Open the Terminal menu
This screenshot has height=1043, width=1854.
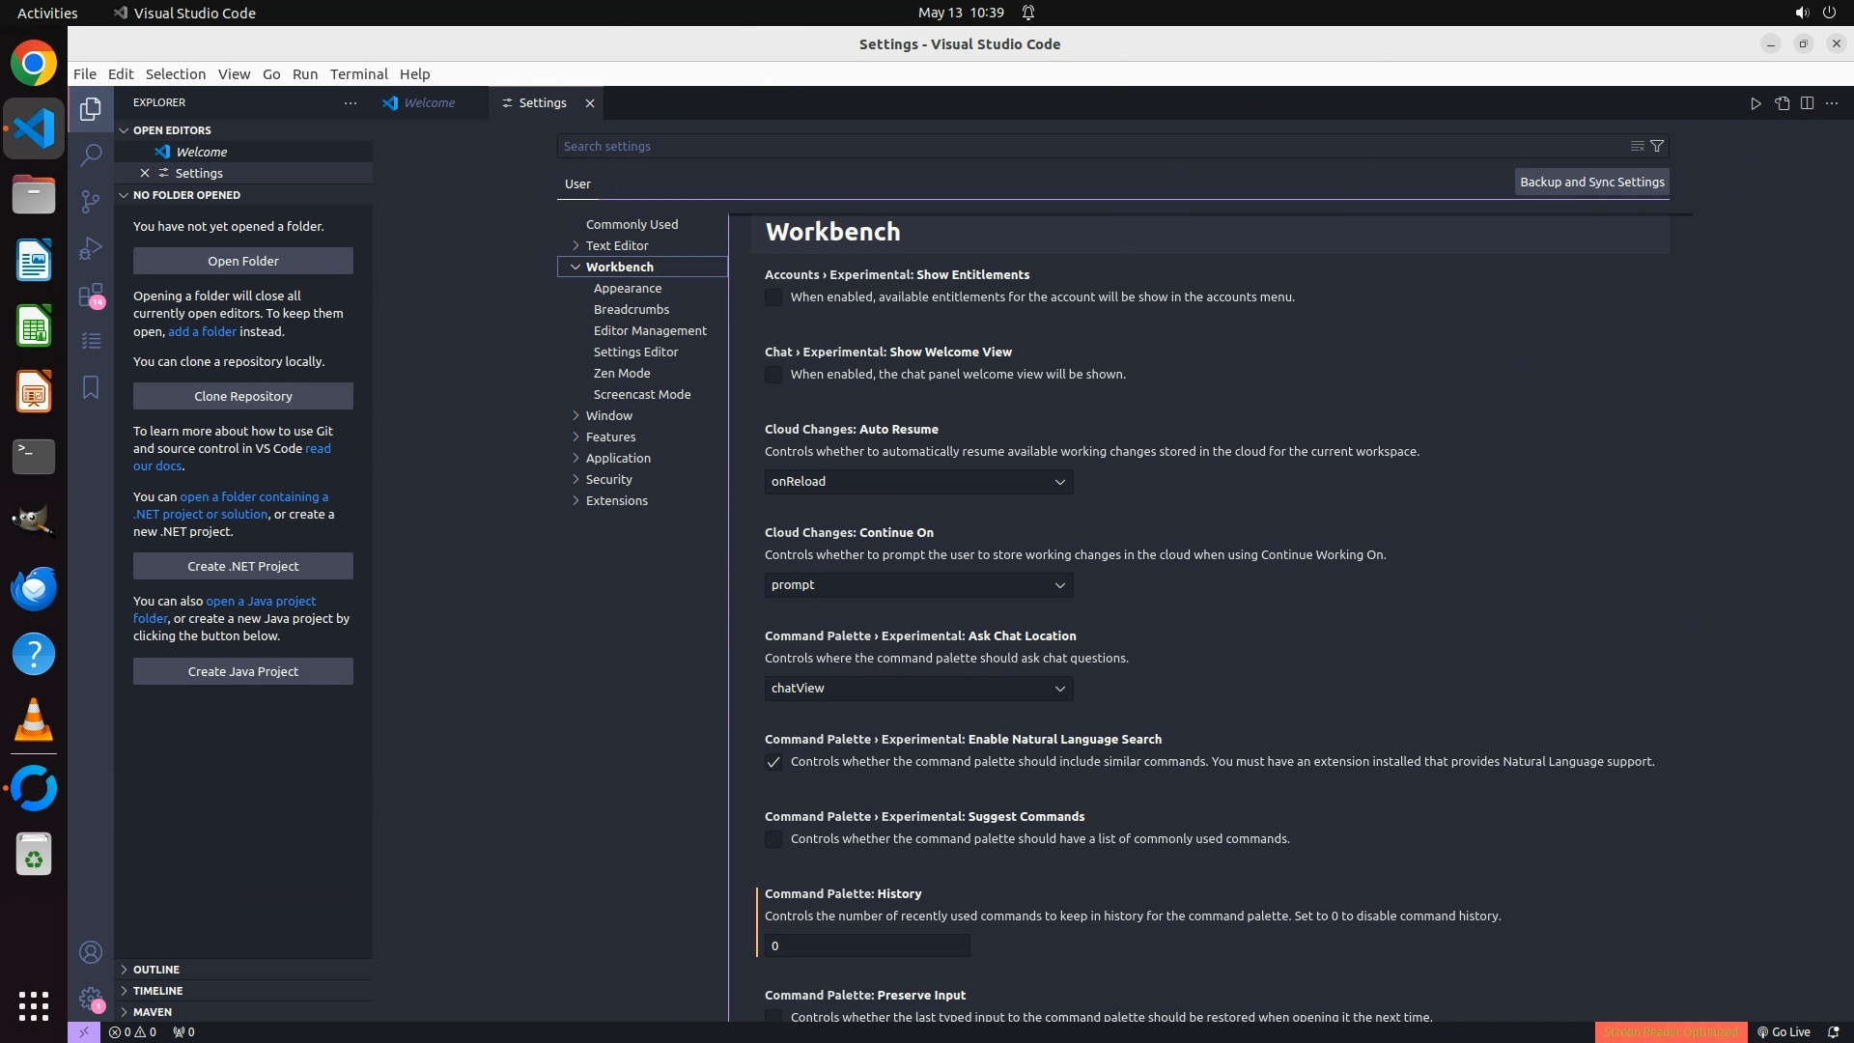[358, 74]
